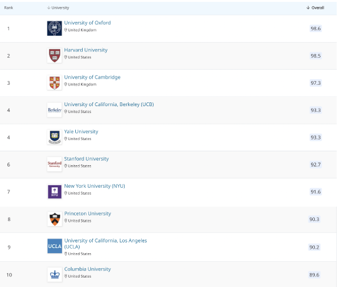Open the Harvard University link

point(86,50)
